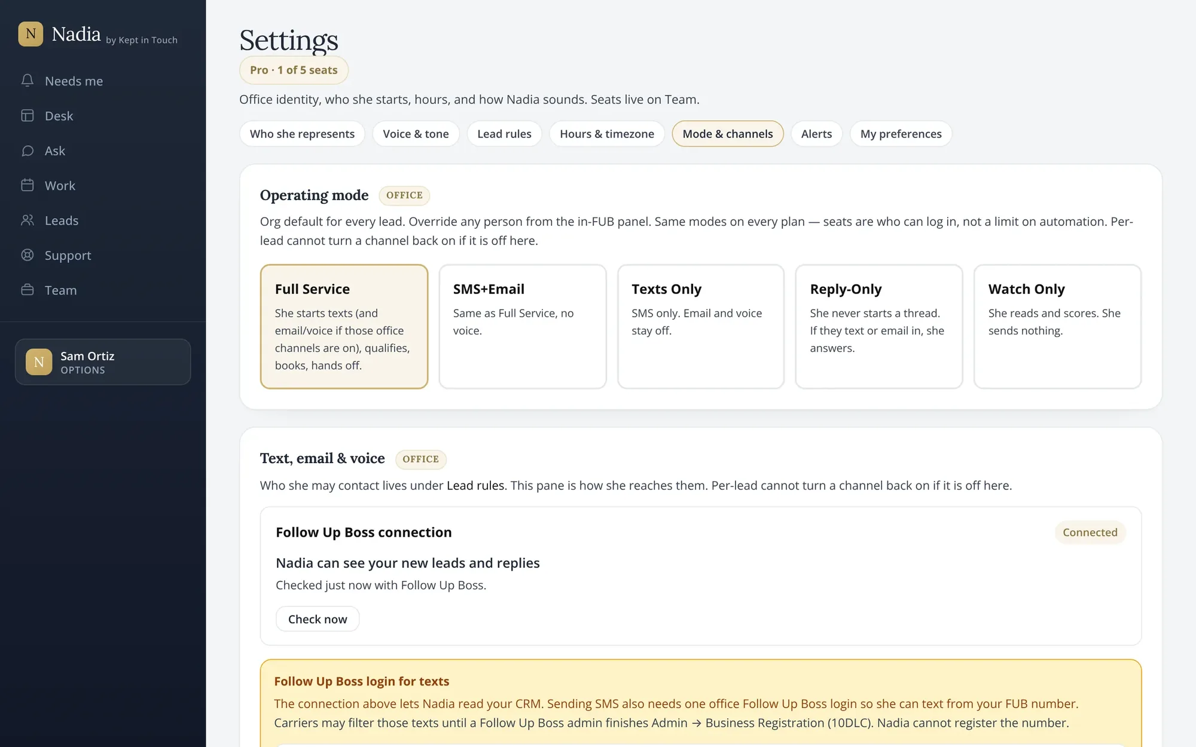Go to Desk in sidebar
1196x747 pixels.
point(103,116)
